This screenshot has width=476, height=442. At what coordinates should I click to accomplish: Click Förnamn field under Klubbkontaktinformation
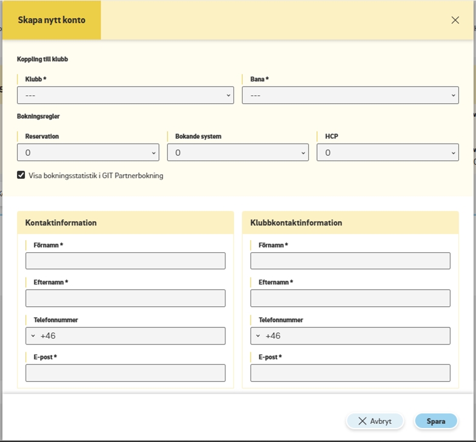(350, 261)
